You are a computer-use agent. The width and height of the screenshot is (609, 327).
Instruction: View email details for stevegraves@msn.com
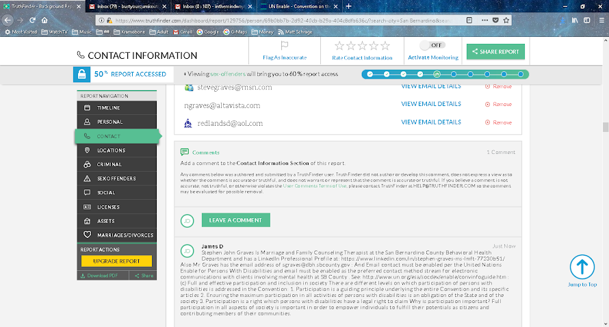point(431,86)
